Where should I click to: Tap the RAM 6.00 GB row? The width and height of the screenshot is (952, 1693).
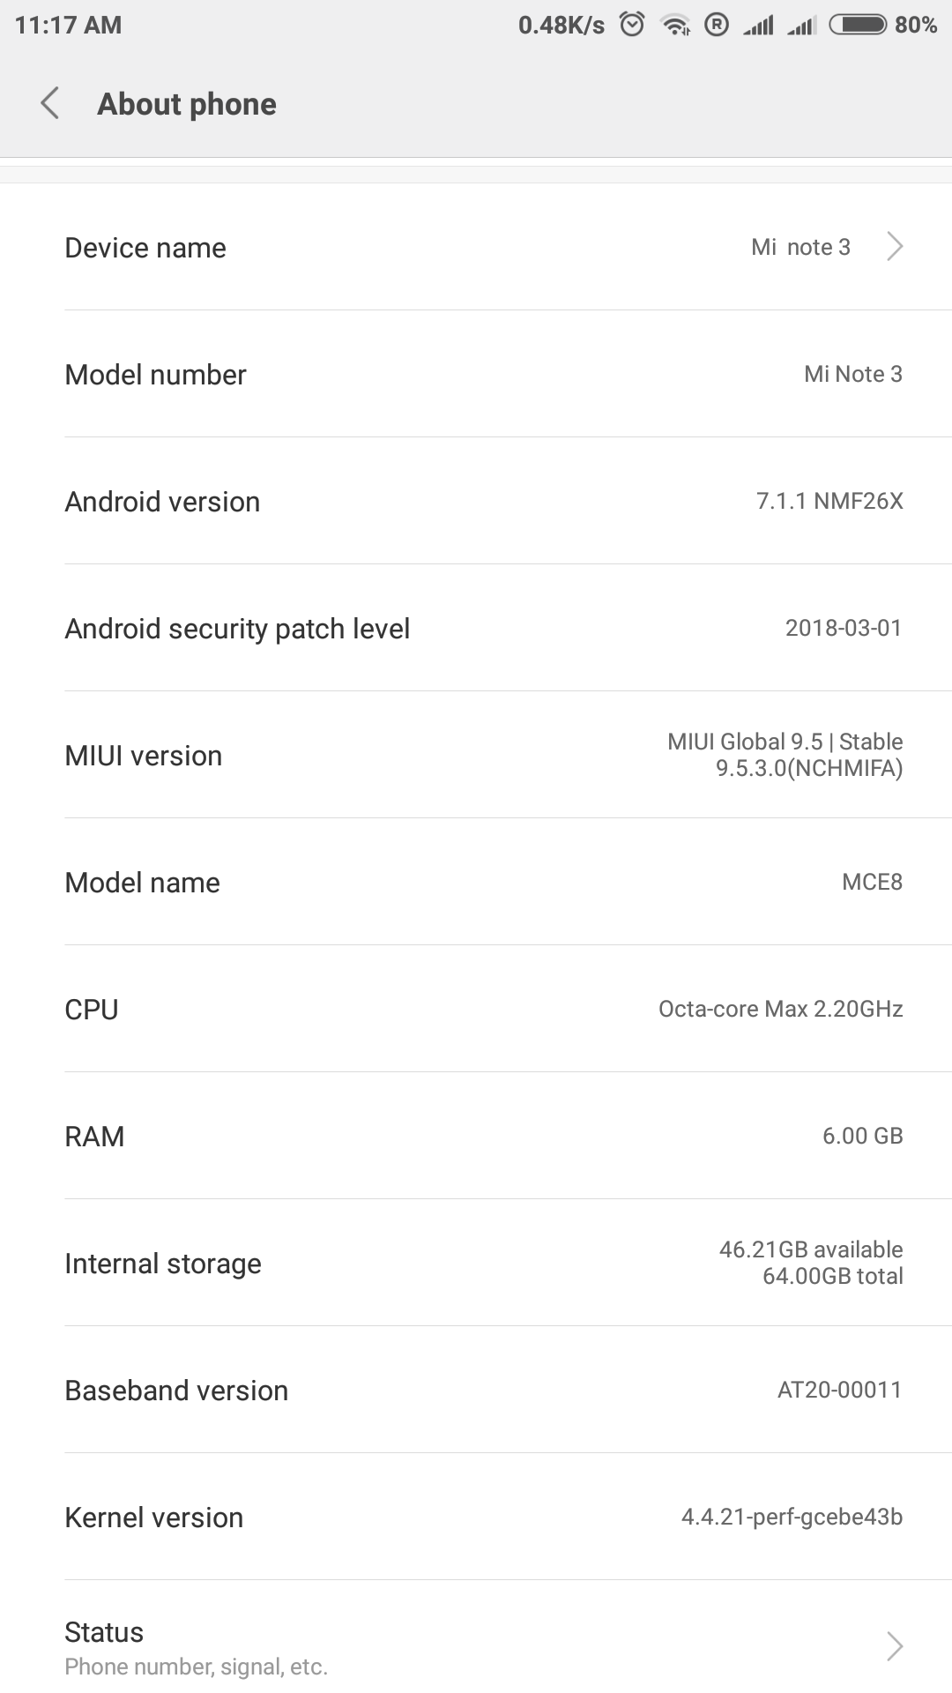point(476,1137)
